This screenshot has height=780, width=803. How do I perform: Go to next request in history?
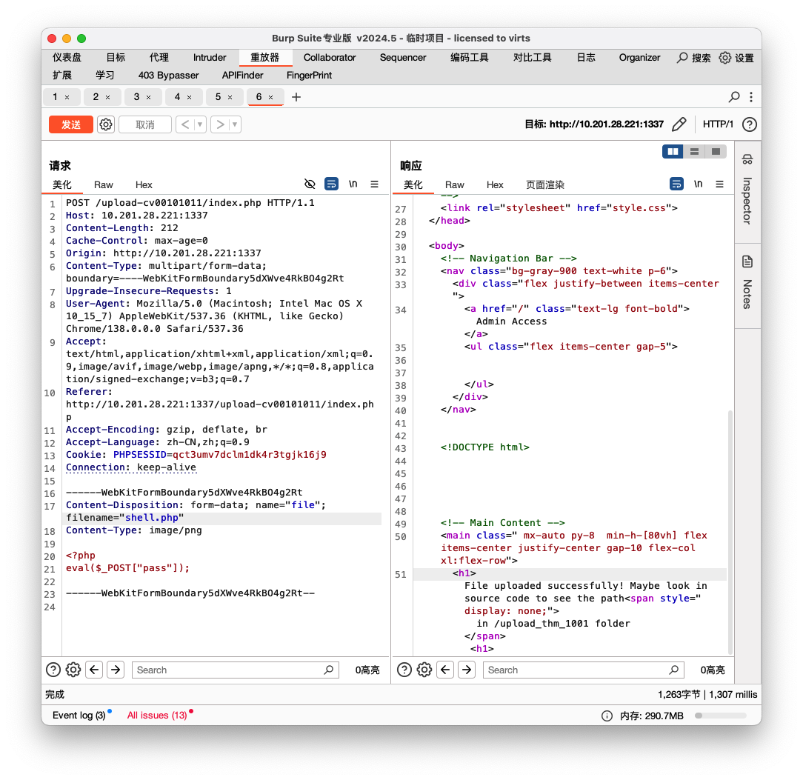tap(220, 124)
